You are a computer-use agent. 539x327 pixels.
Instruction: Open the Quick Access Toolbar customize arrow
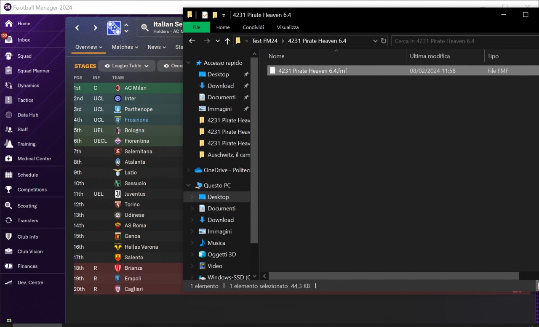[224, 16]
